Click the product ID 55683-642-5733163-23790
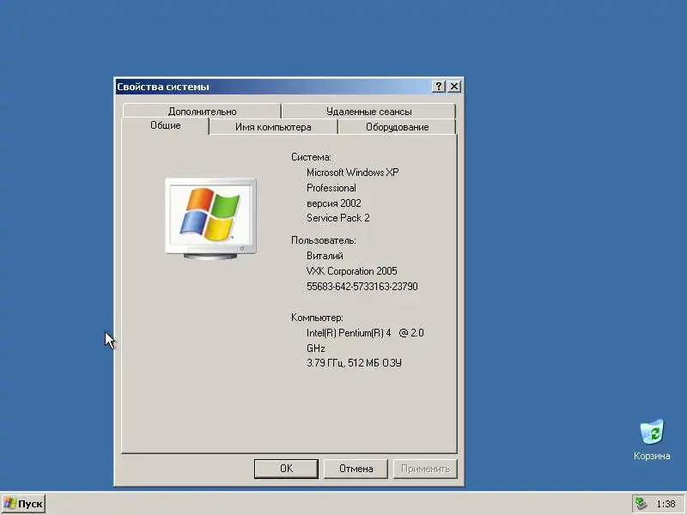This screenshot has width=687, height=515. pos(362,287)
